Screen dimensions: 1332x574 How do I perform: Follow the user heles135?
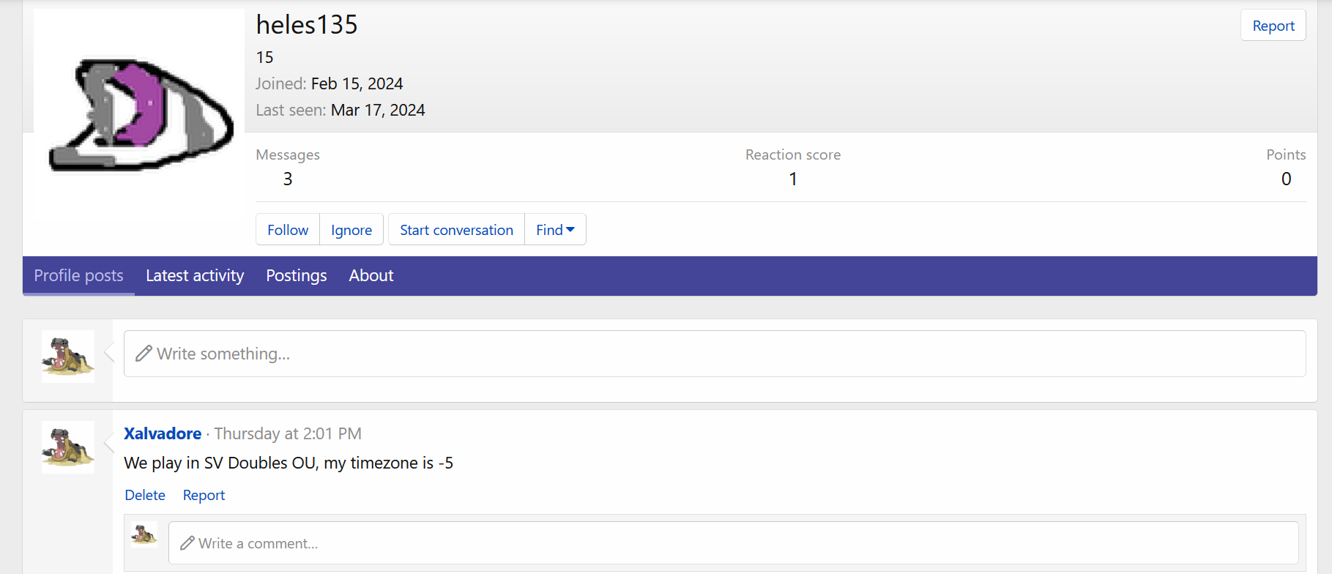[x=288, y=230]
